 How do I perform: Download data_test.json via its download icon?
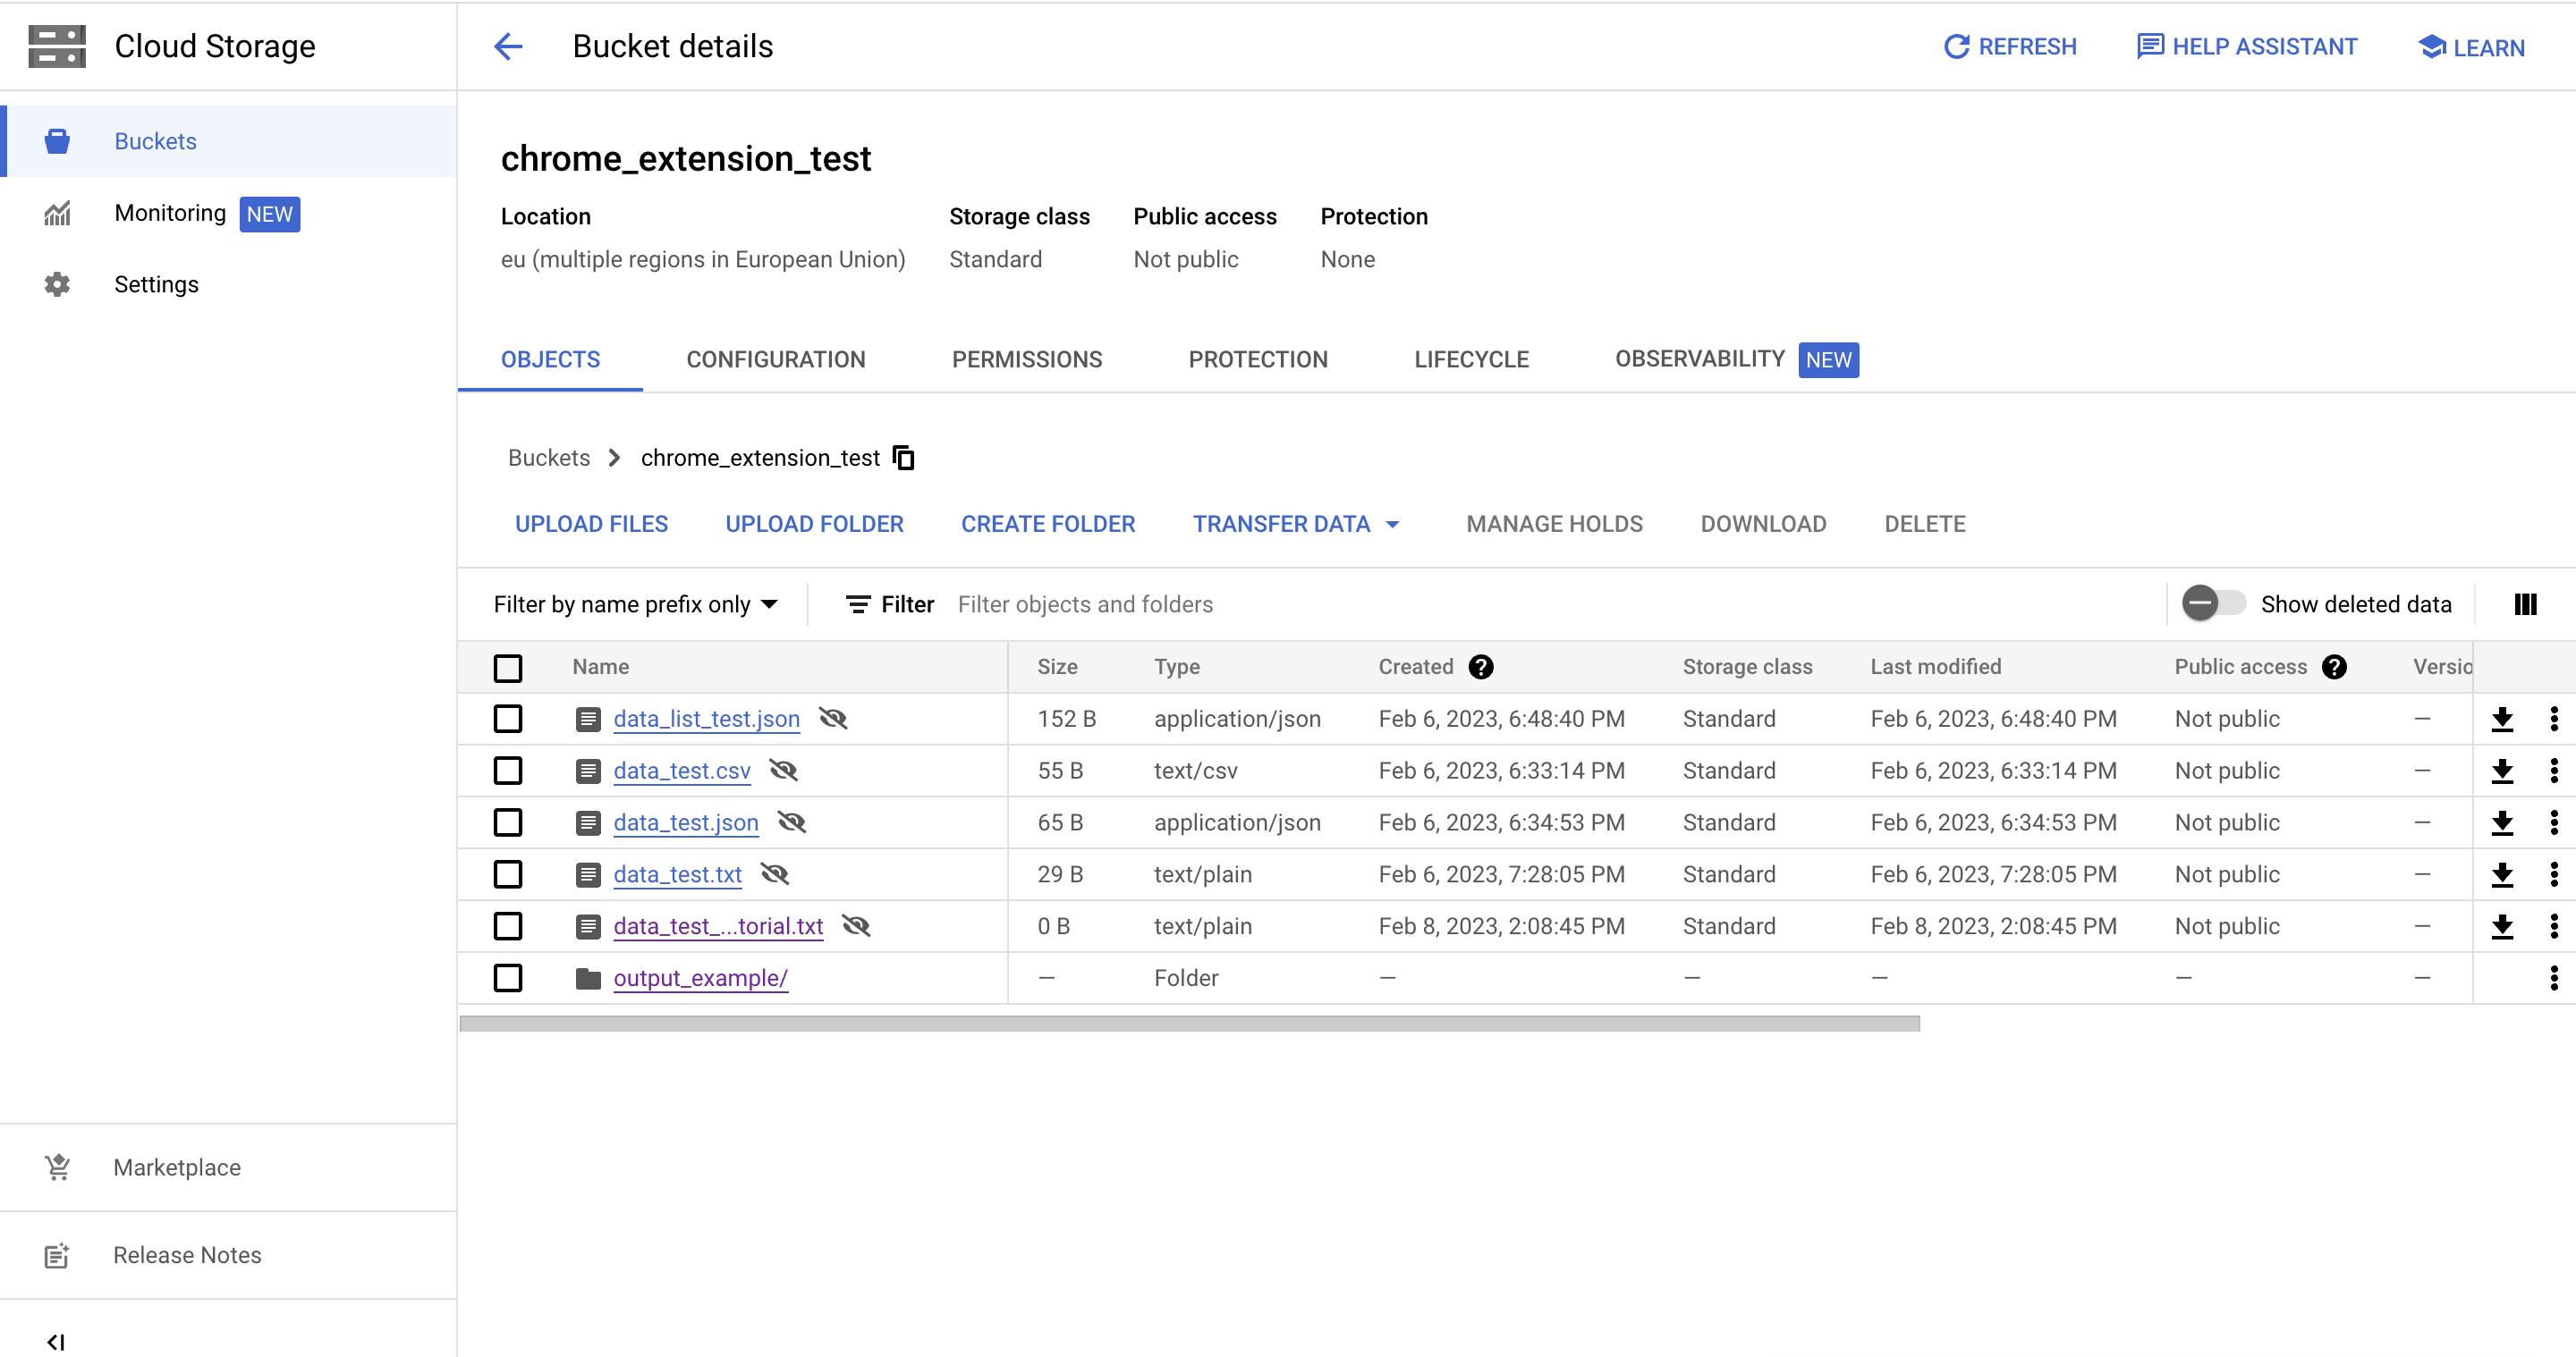pyautogui.click(x=2502, y=823)
